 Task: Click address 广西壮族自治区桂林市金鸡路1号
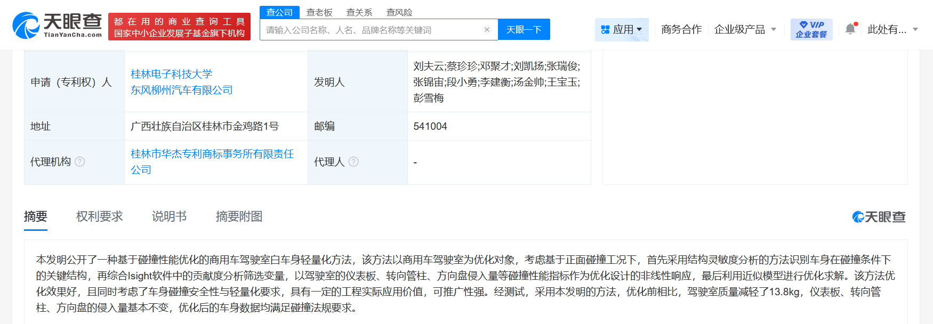[x=205, y=126]
